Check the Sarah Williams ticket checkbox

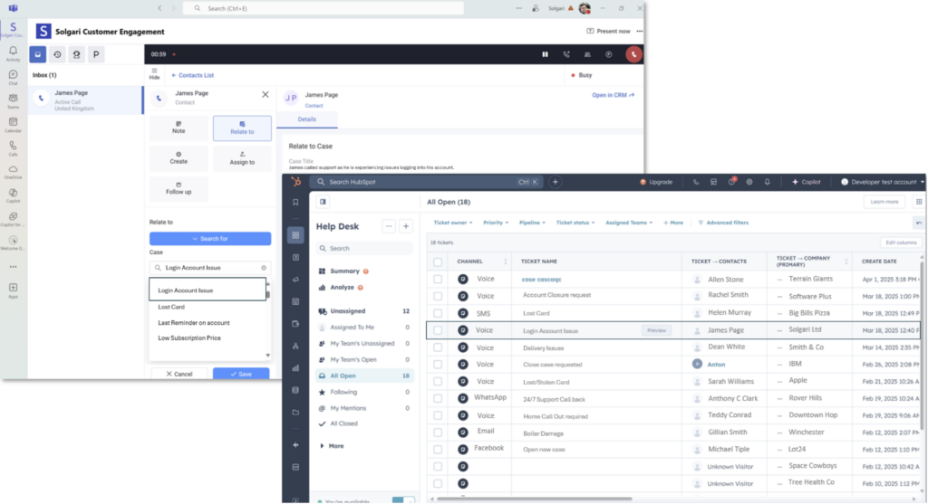coord(438,382)
